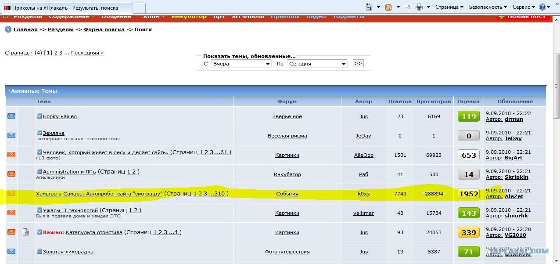Go to Главная breadcrumb link
The height and width of the screenshot is (264, 560).
[x=25, y=29]
